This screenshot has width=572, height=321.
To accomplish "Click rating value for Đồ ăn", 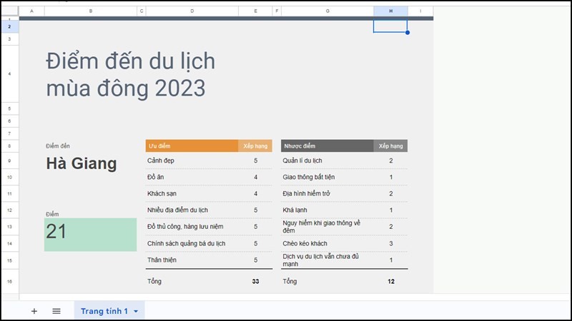I will click(x=255, y=177).
